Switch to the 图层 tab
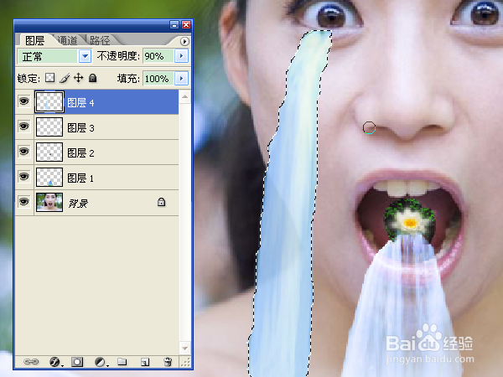 pyautogui.click(x=34, y=40)
